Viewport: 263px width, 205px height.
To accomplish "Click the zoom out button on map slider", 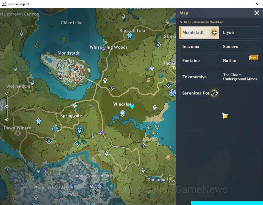I will tap(7, 119).
